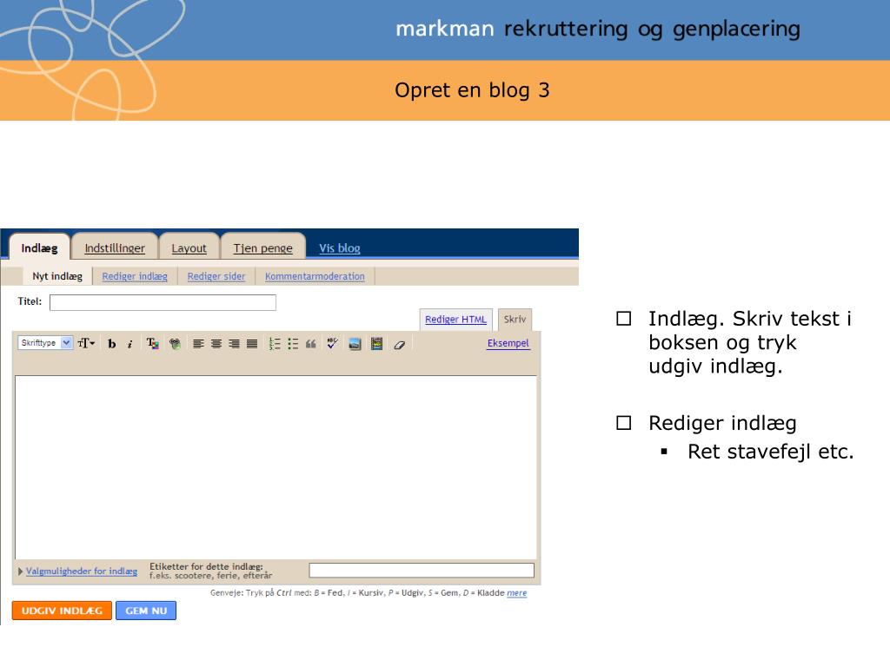
Task: Open the text color picker
Action: (152, 344)
